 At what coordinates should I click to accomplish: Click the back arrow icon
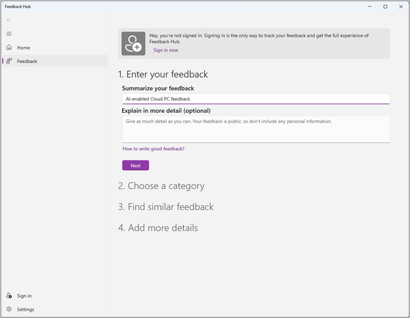click(9, 20)
